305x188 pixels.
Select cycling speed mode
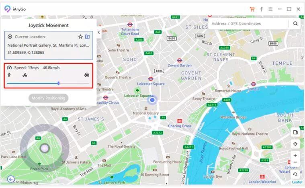pos(25,75)
